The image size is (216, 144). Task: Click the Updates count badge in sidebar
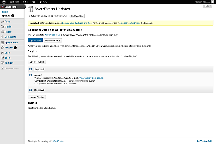point(13,15)
